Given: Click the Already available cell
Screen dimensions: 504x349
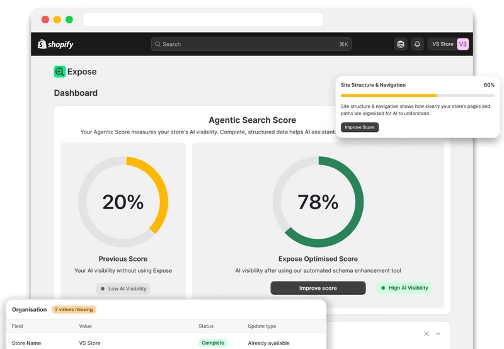Looking at the screenshot, I should [269, 343].
